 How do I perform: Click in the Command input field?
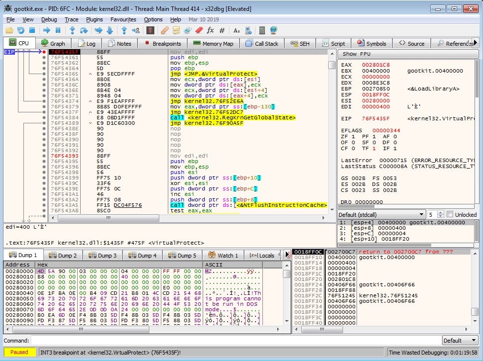(234, 341)
